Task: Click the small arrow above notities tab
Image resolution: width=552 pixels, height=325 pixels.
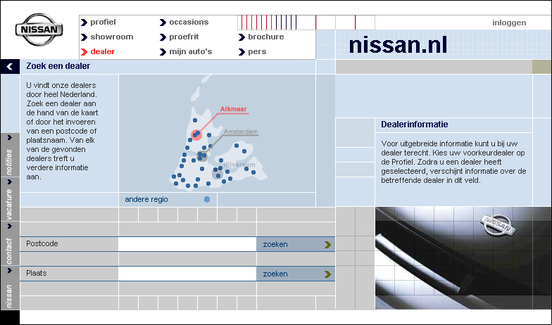Action: 10,138
